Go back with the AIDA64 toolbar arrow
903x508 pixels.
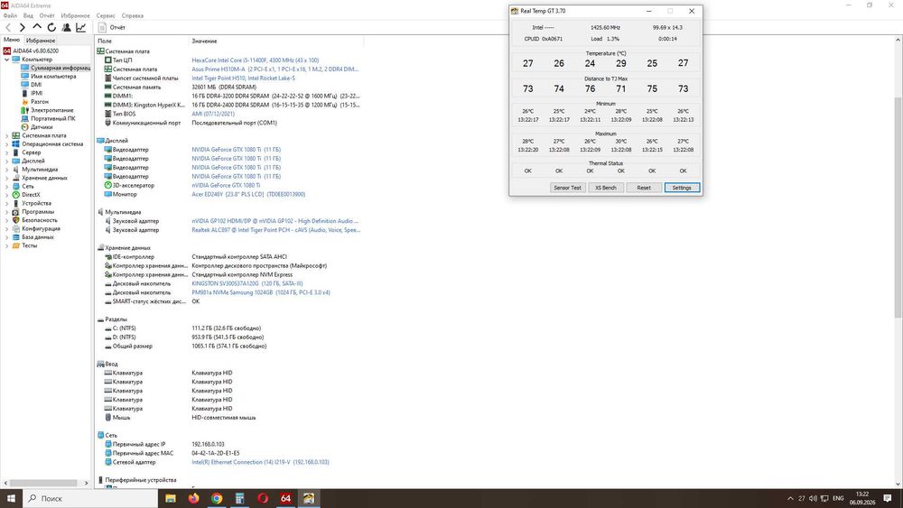(x=8, y=27)
